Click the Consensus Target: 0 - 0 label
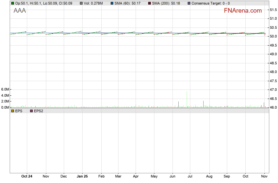Image resolution: width=278 pixels, height=183 pixels. click(x=211, y=3)
